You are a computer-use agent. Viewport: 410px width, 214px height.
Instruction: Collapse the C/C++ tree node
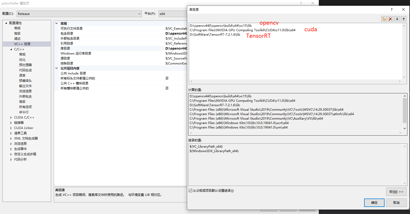tap(11, 49)
